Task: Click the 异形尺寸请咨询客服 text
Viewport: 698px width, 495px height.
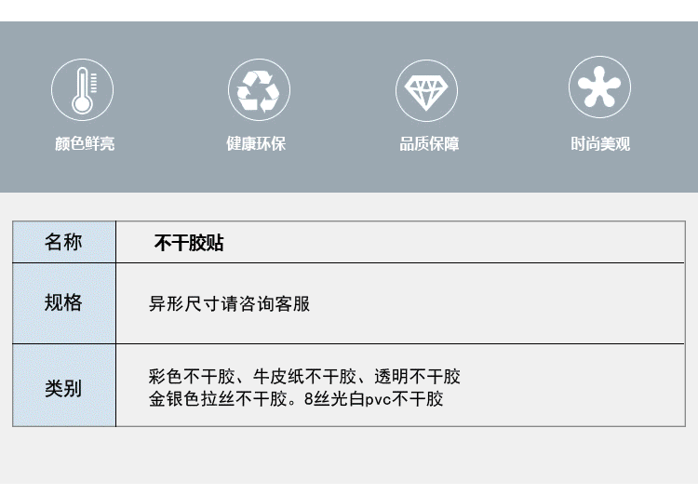Action: 229,304
